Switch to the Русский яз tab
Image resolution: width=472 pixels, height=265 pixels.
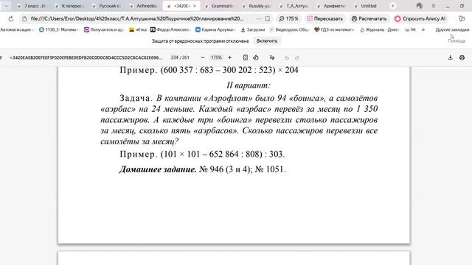pos(107,6)
